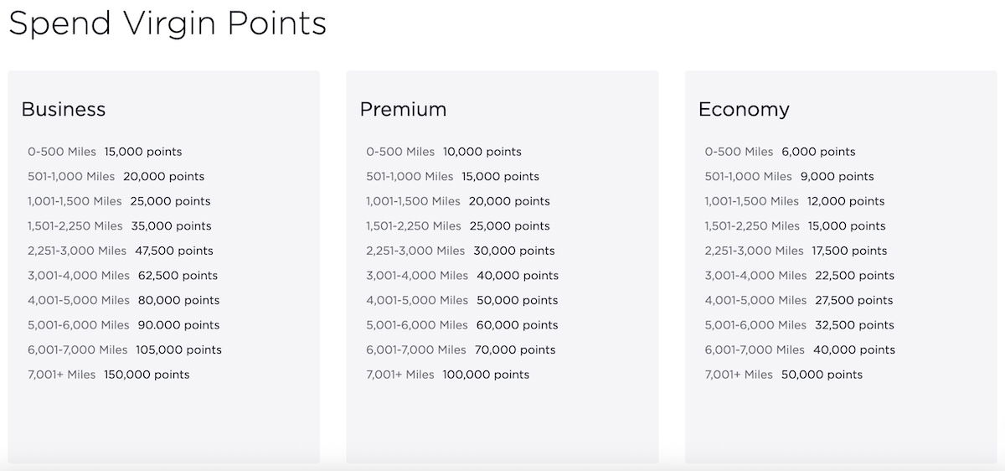Select the Economy card title
The width and height of the screenshot is (1005, 471).
(744, 109)
